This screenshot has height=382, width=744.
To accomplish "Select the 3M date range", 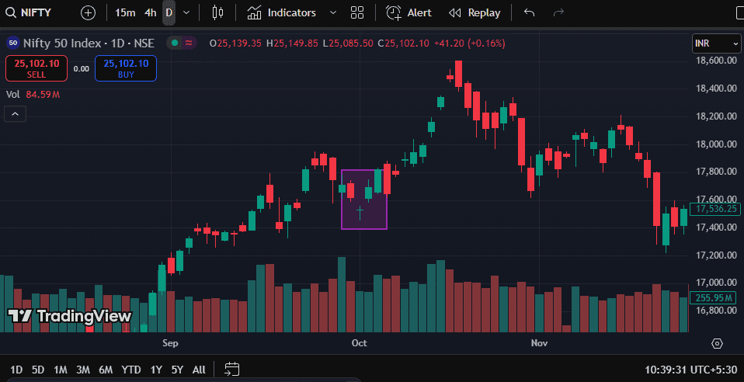I will tap(83, 370).
